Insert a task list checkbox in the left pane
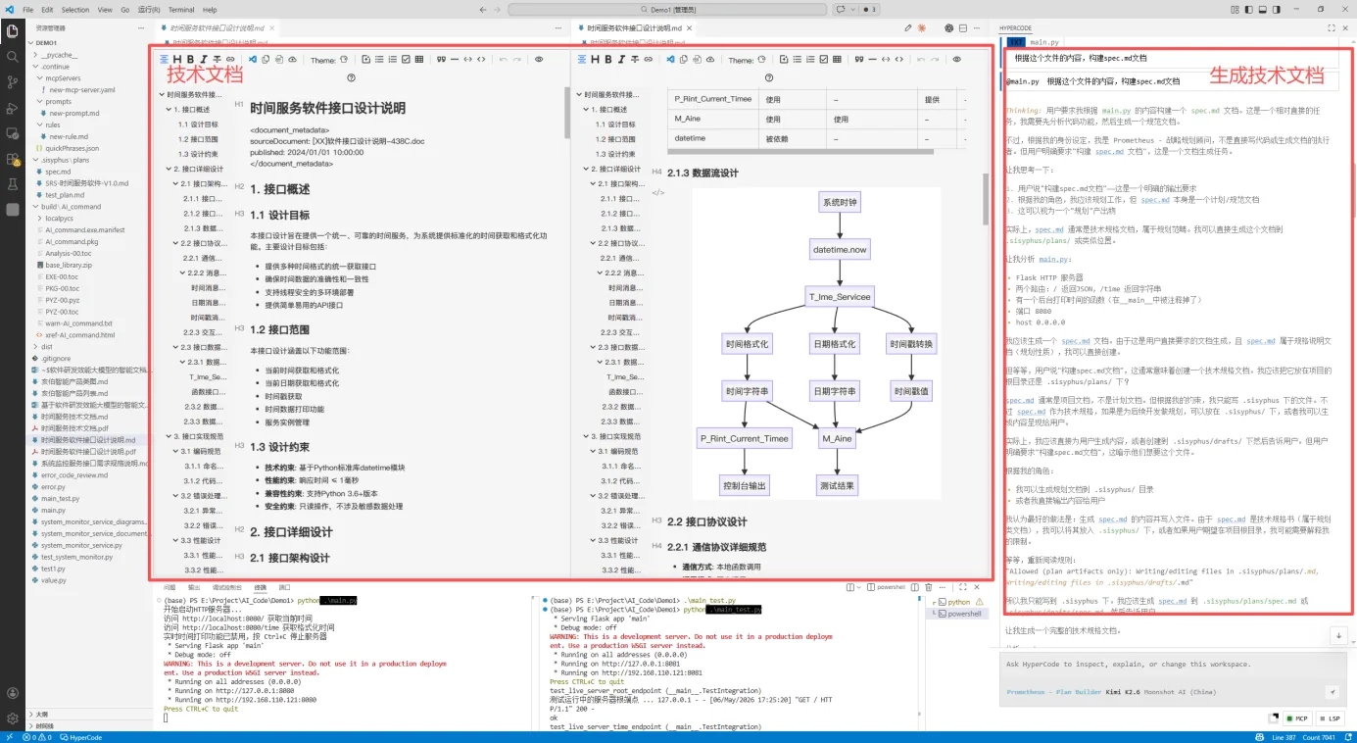The image size is (1357, 743). (x=406, y=60)
